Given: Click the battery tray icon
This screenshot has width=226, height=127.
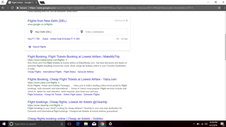Looking at the screenshot, I should coord(198,124).
